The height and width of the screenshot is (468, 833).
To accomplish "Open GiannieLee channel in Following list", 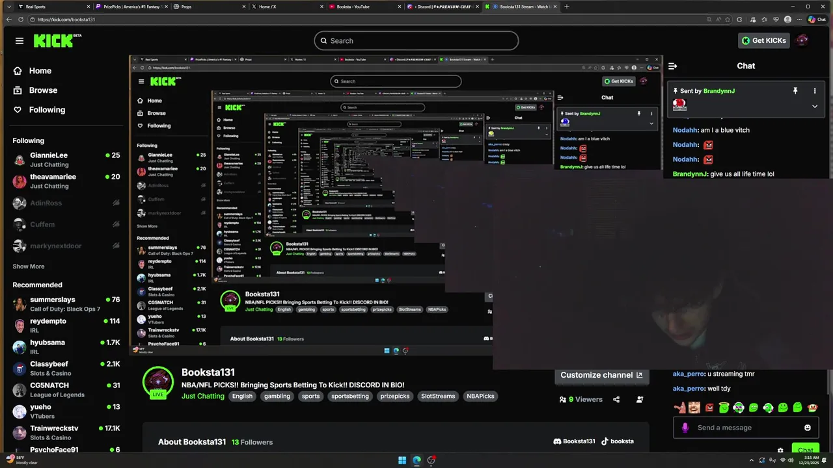I will coord(66,159).
